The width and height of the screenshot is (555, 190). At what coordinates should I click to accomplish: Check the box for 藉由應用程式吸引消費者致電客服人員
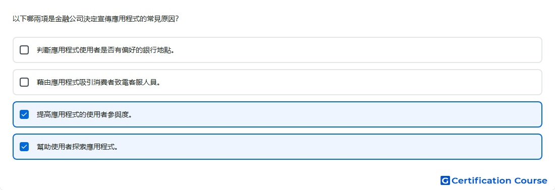(24, 82)
